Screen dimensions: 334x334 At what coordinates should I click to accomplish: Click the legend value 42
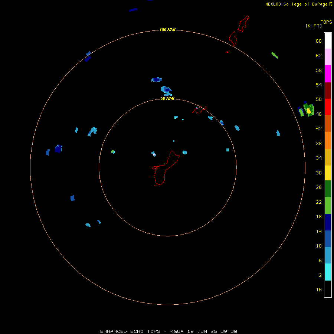(x=319, y=129)
